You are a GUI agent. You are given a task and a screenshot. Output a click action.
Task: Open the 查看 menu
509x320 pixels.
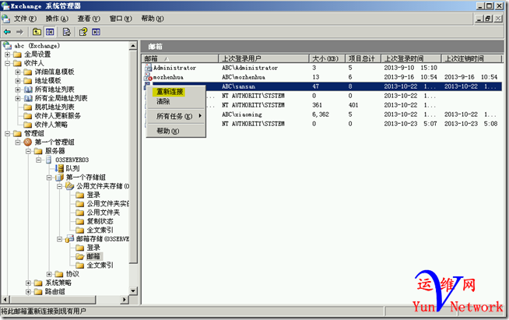click(x=89, y=19)
